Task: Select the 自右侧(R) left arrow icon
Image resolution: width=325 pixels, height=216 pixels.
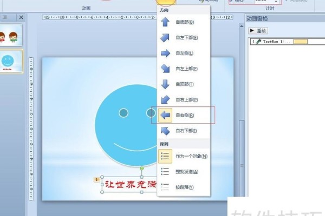Action: click(165, 115)
